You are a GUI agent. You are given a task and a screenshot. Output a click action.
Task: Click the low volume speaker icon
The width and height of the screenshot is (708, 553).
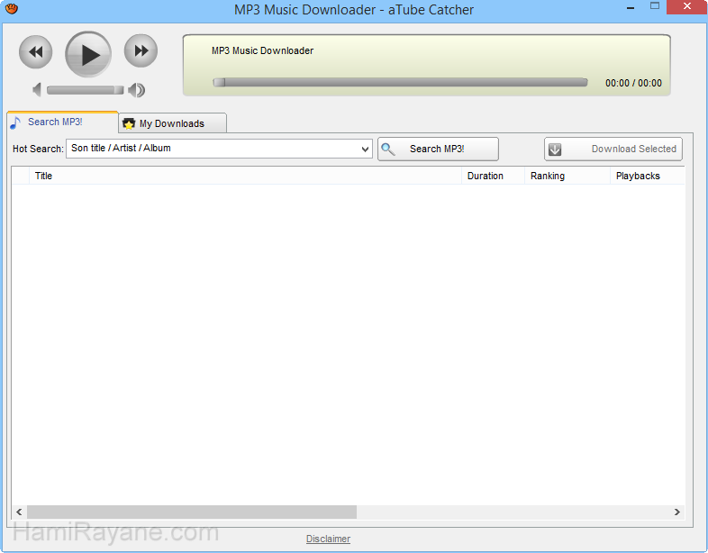point(37,90)
